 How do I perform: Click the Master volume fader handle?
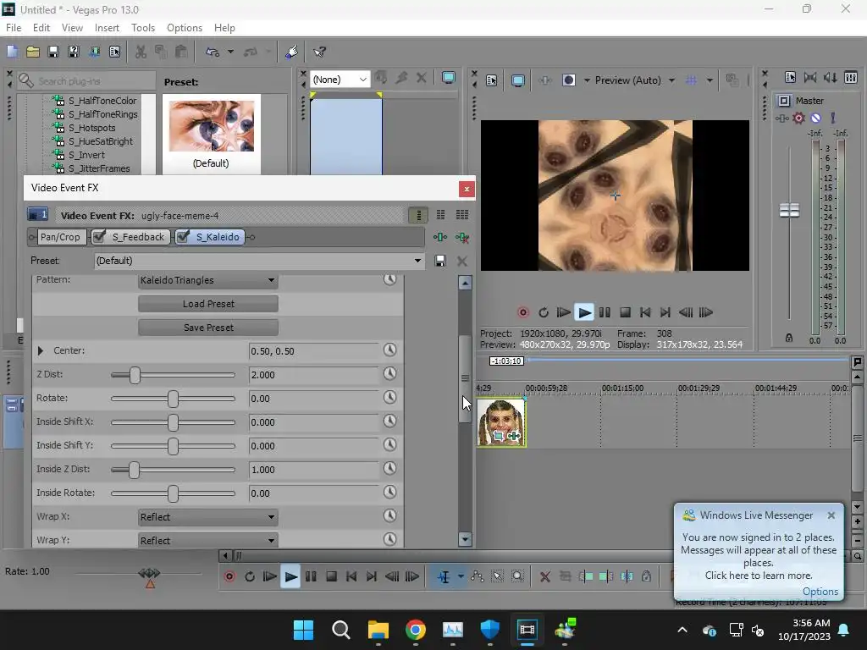coord(789,210)
